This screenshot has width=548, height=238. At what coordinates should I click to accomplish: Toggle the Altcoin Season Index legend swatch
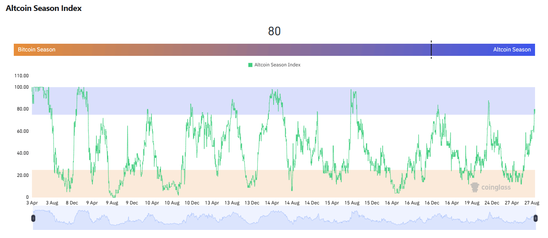tap(250, 65)
